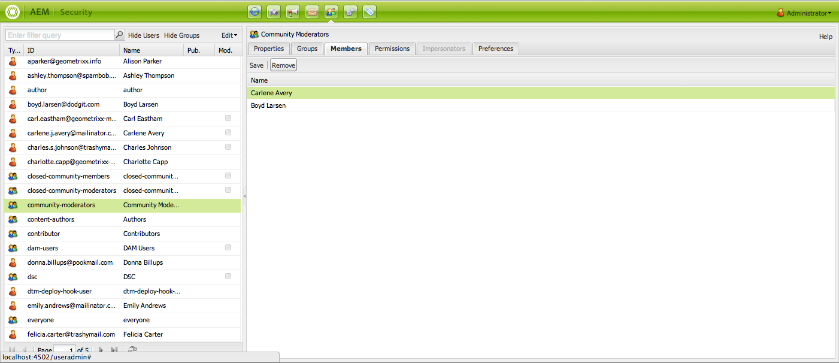Screen dimensions: 839x363
Task: Click Hide Users
Action: 144,35
